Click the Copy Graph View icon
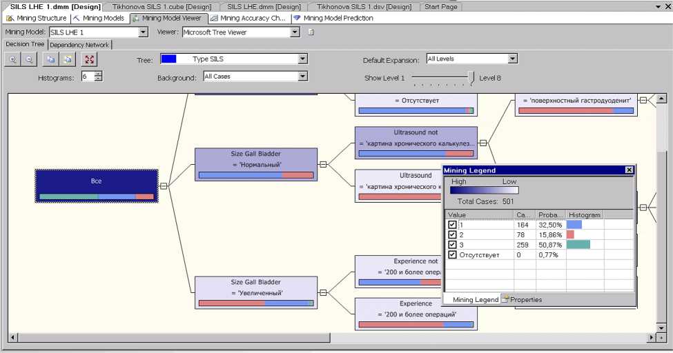The height and width of the screenshot is (353, 673). (x=50, y=59)
